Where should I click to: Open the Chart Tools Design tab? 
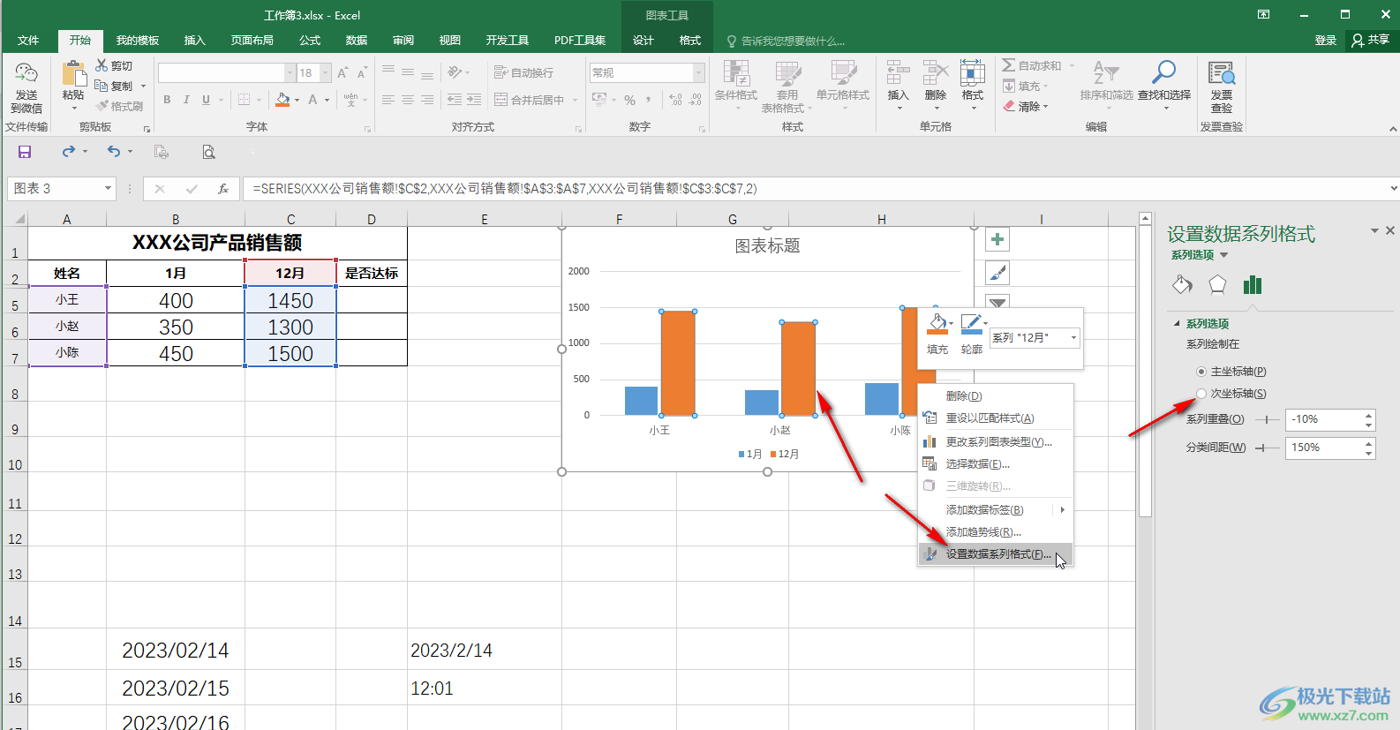tap(644, 41)
